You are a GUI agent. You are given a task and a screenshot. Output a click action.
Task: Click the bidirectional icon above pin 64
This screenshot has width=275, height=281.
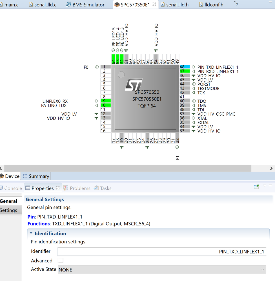pyautogui.click(x=113, y=50)
